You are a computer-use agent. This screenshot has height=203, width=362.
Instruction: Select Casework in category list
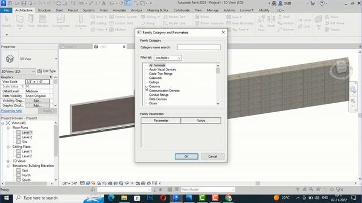156,78
